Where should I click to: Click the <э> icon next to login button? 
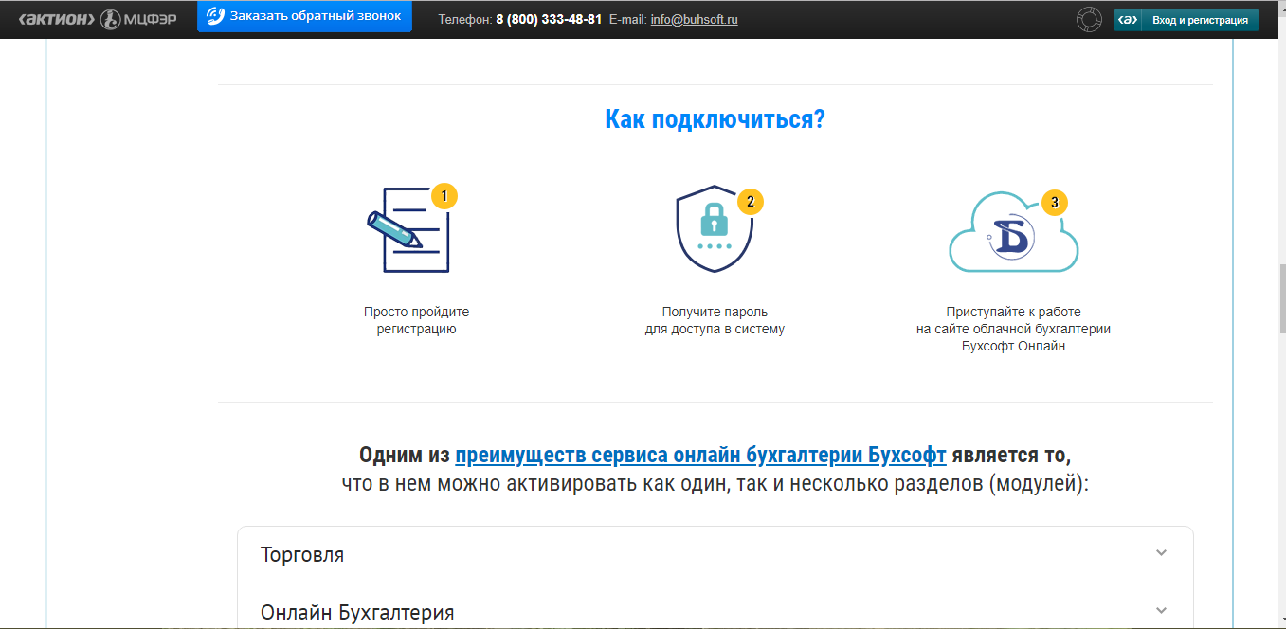(1127, 17)
